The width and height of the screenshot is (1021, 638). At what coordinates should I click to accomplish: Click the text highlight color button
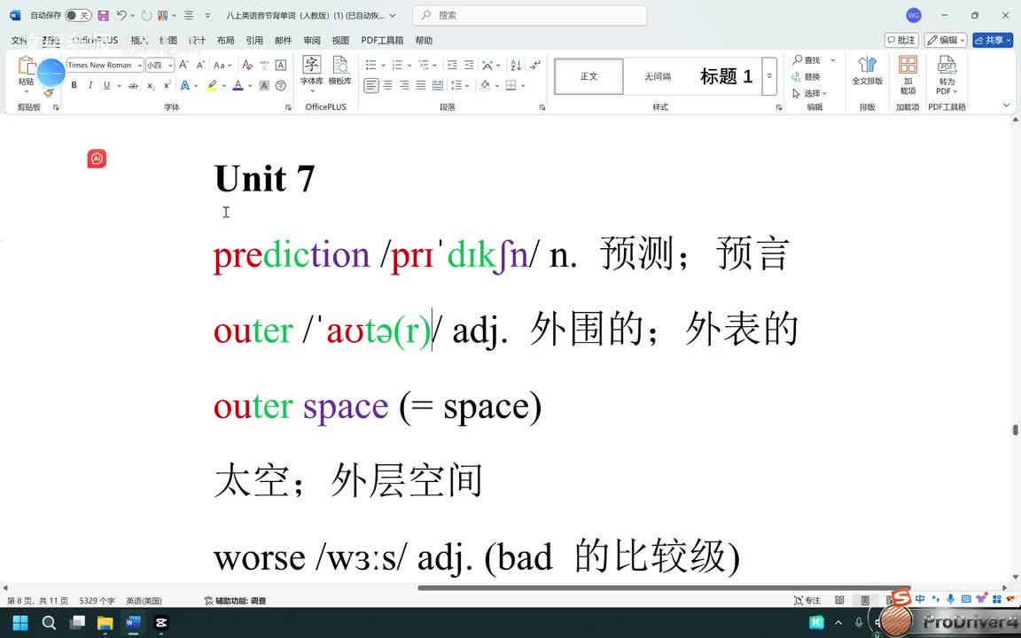pyautogui.click(x=212, y=85)
